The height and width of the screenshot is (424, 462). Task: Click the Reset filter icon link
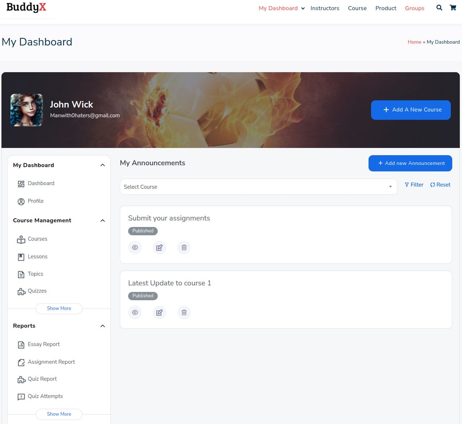click(440, 185)
